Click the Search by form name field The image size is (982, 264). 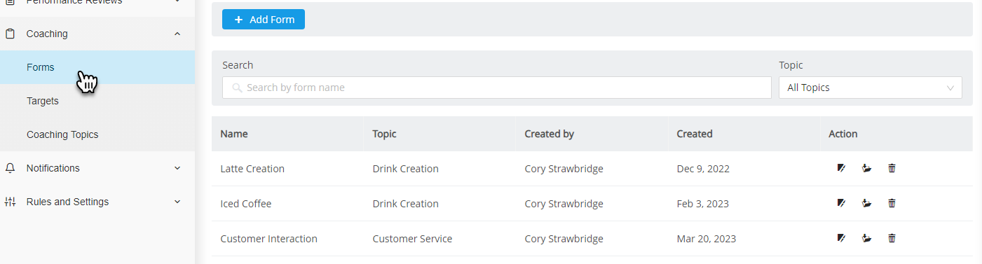click(497, 88)
